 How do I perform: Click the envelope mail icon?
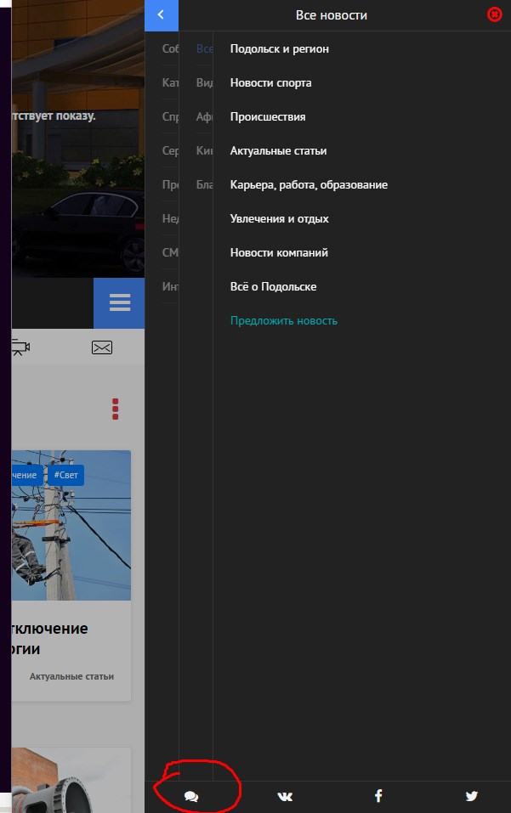point(102,347)
